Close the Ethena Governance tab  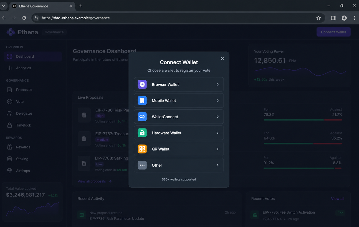coord(71,6)
